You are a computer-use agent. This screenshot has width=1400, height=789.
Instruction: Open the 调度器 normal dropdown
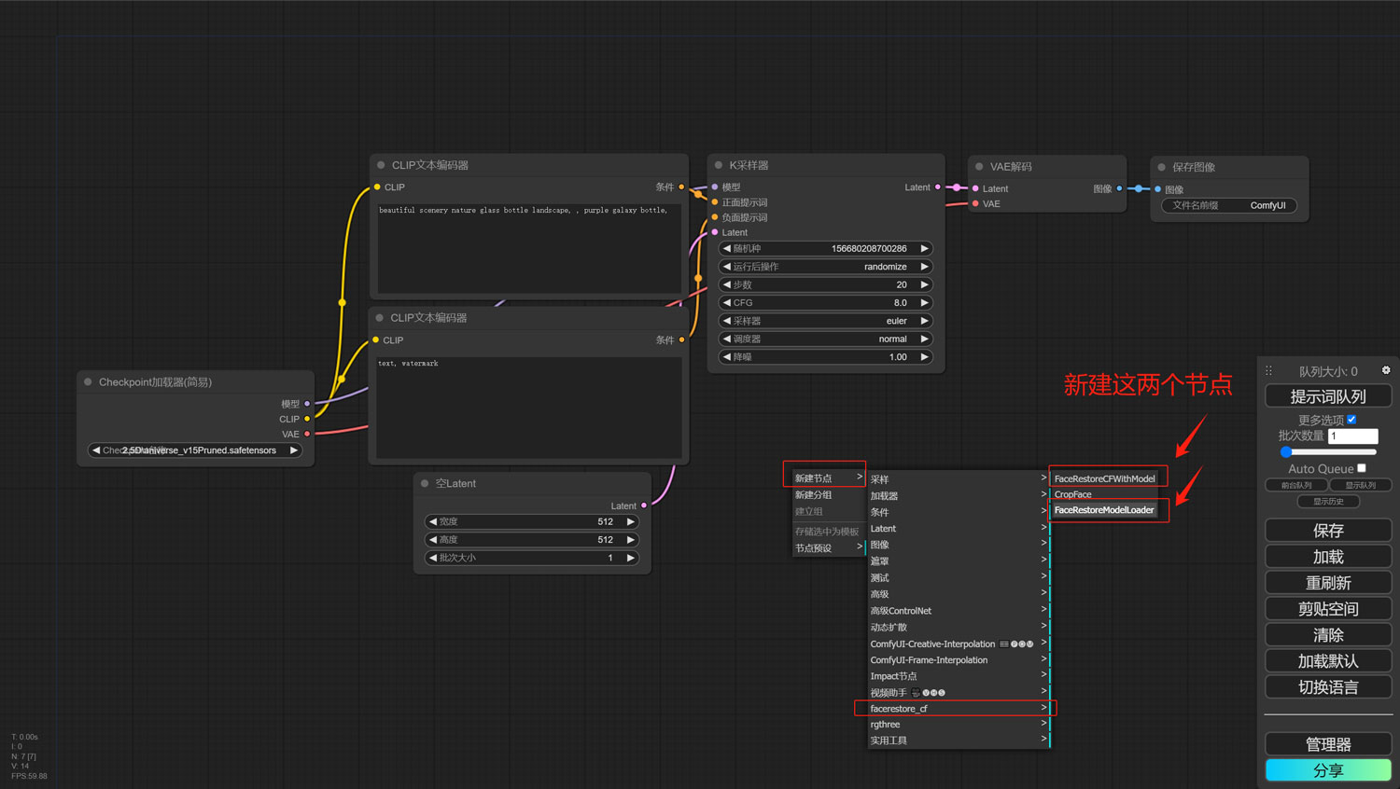(x=825, y=339)
